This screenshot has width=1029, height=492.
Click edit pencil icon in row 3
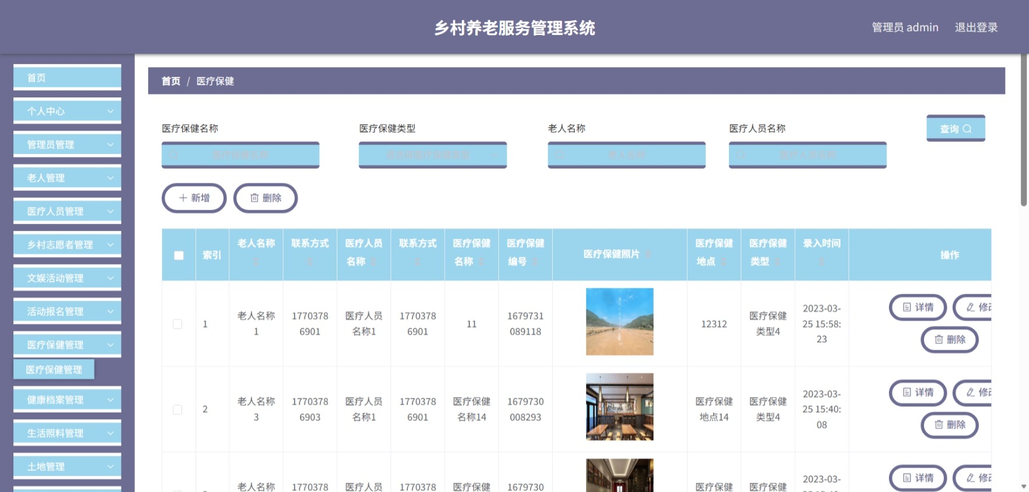point(971,478)
